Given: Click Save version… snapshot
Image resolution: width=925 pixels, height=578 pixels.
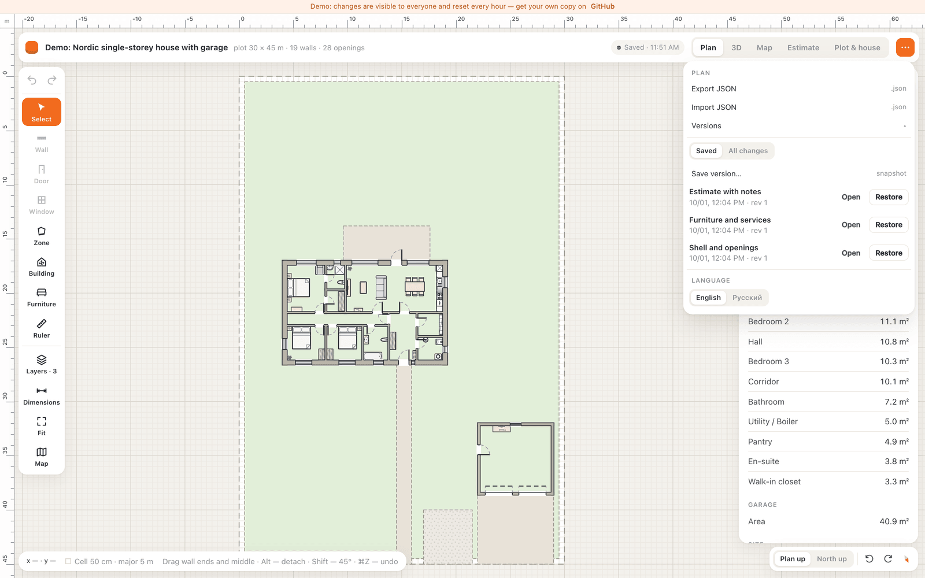Looking at the screenshot, I should [x=799, y=173].
